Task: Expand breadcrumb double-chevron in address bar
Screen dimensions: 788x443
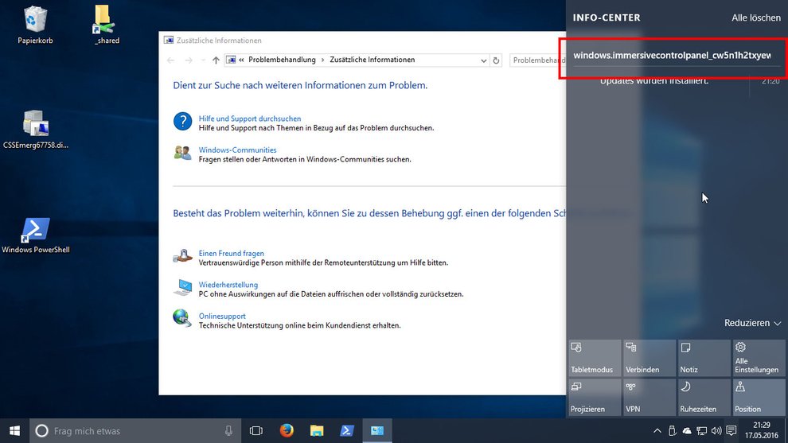Action: (242, 60)
